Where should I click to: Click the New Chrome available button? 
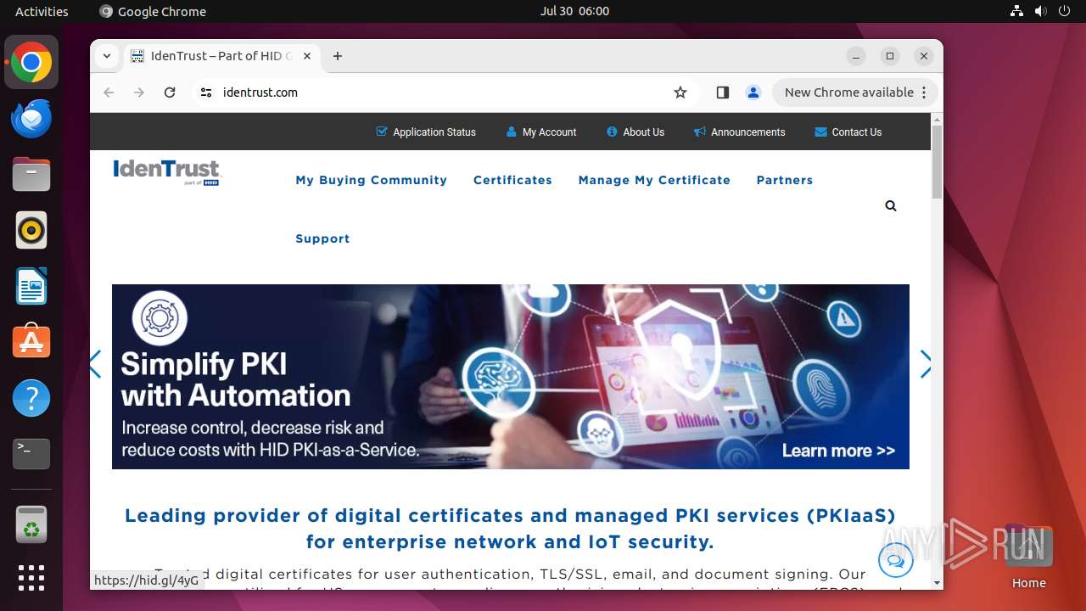point(854,92)
